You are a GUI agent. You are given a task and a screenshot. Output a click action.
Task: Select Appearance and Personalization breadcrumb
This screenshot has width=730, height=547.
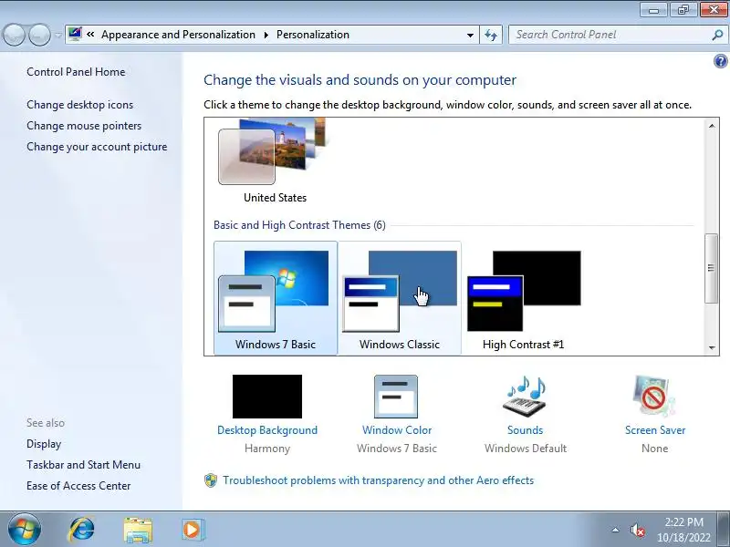pyautogui.click(x=178, y=35)
